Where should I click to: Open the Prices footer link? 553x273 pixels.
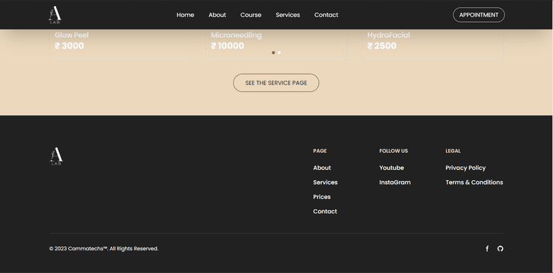pos(322,197)
